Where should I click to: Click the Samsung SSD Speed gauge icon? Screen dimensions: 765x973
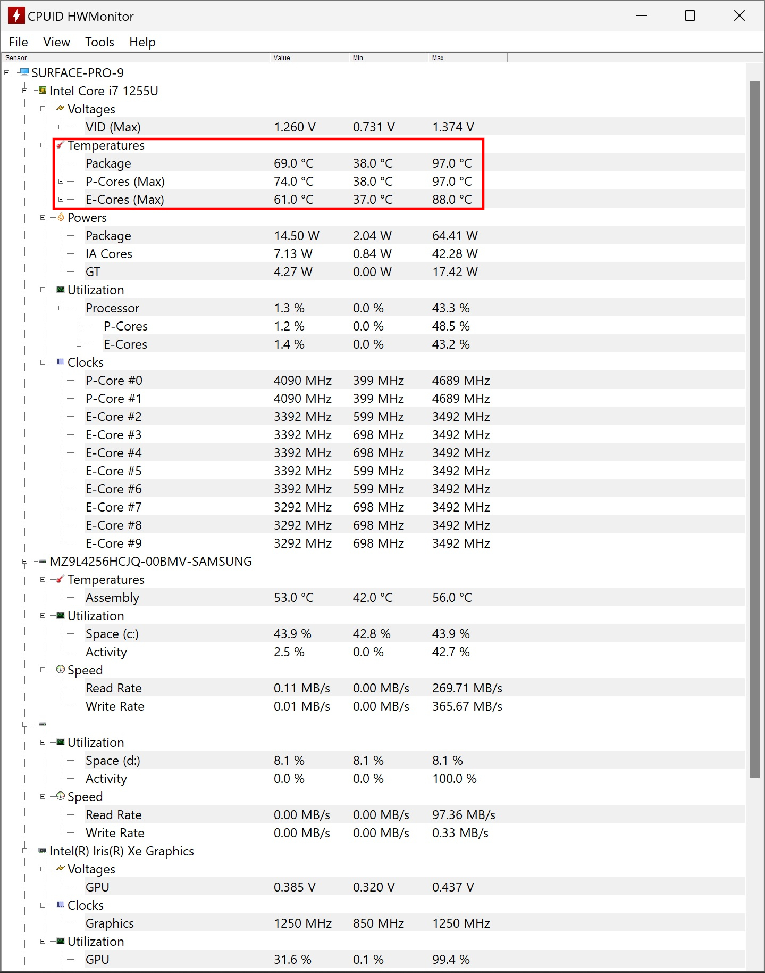click(x=61, y=669)
